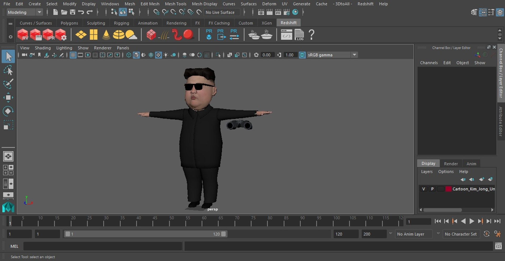Choose the Move tool in toolbox
Viewport: 505px width, 261px height.
8,97
